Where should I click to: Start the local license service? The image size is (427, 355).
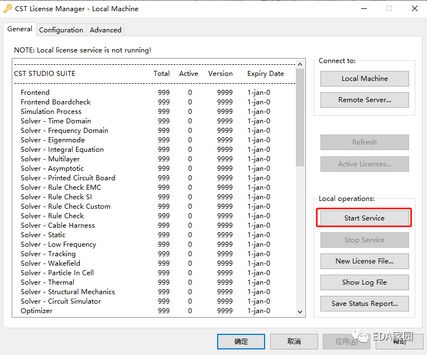(x=364, y=218)
